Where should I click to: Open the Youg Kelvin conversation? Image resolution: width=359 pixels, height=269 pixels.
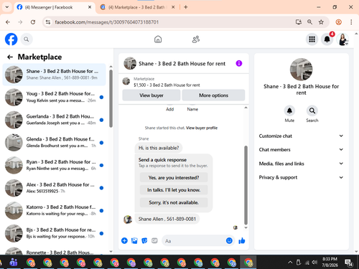click(54, 97)
